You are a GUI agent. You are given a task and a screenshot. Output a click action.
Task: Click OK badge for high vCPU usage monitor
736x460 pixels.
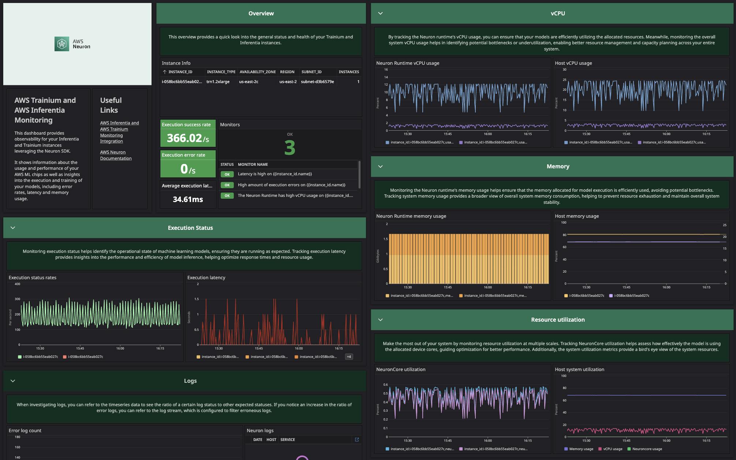pyautogui.click(x=227, y=196)
